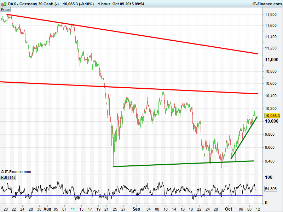
Task: Select the lower red resistance trendline
Action: [129, 88]
